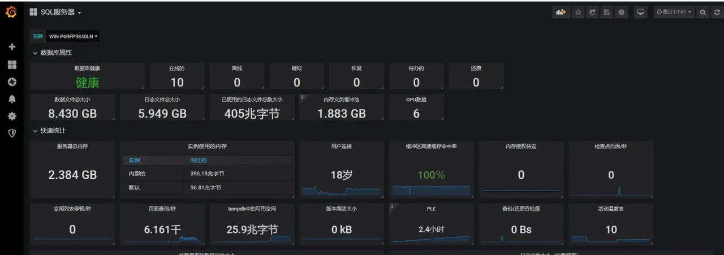Collapse the 数据库属性 row

[52, 53]
